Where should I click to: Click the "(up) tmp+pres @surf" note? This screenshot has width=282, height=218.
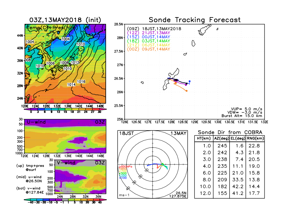pyautogui.click(x=30, y=168)
